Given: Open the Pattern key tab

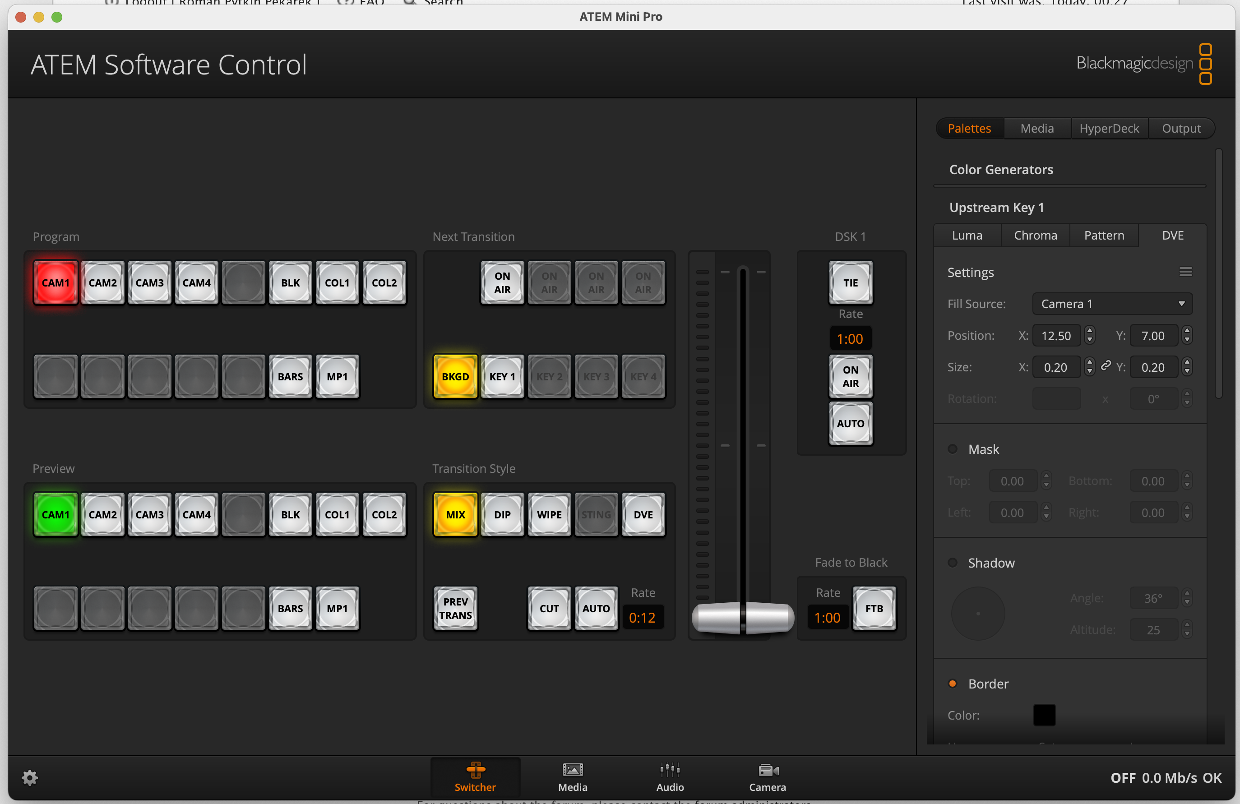Looking at the screenshot, I should 1104,236.
